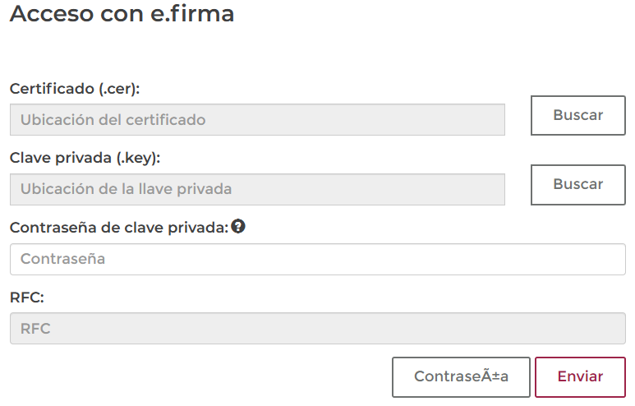Click the Ubicación del certificado field
Image resolution: width=635 pixels, height=406 pixels.
[257, 120]
